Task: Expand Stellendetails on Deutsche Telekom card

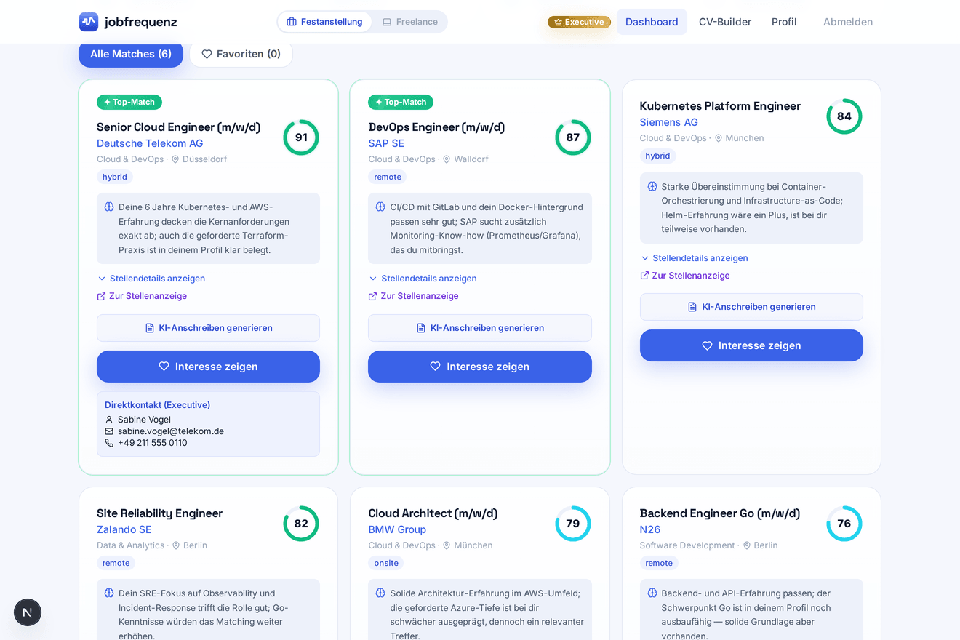Action: click(x=151, y=279)
